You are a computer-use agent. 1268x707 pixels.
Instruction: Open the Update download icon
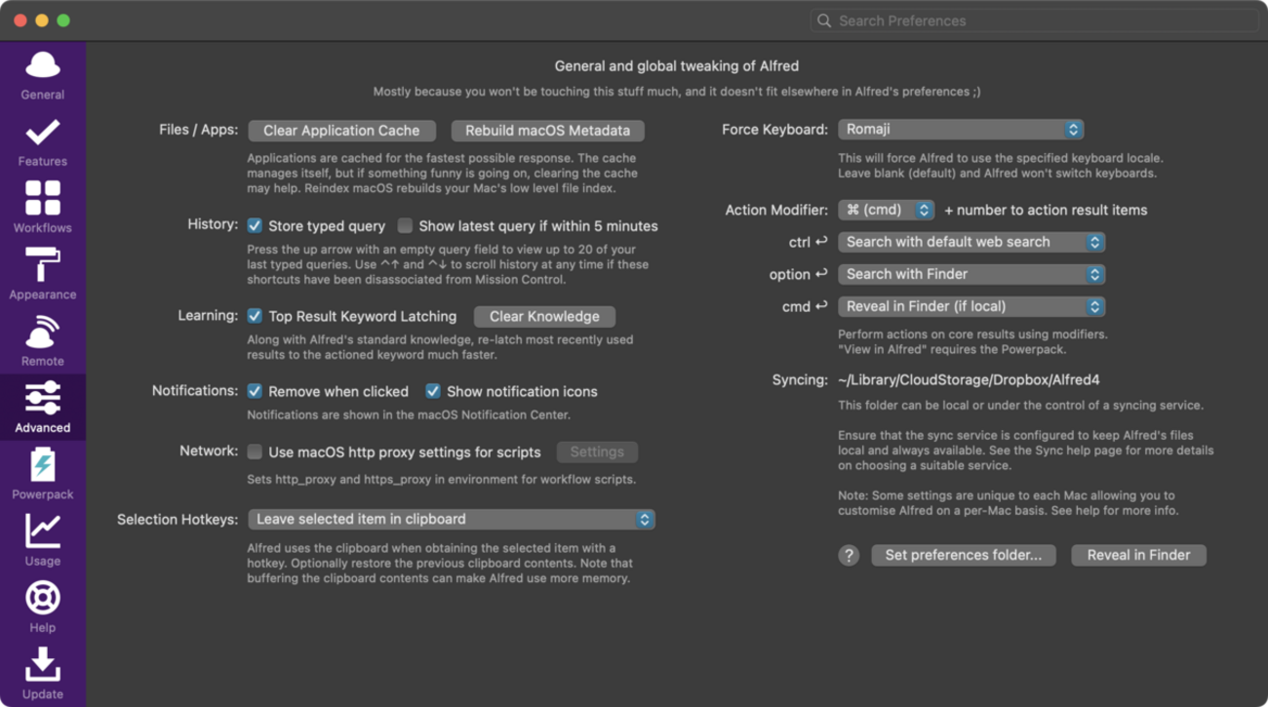click(43, 664)
